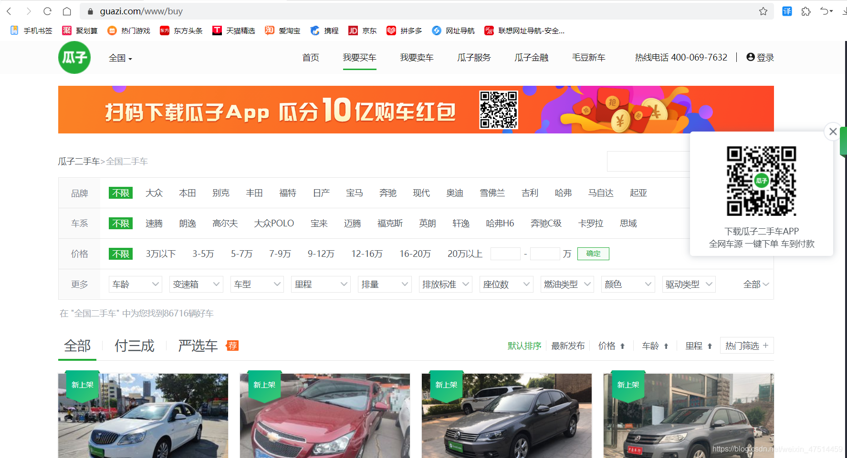The width and height of the screenshot is (847, 458).
Task: Open 爱淘宝 bookmark
Action: coord(283,31)
